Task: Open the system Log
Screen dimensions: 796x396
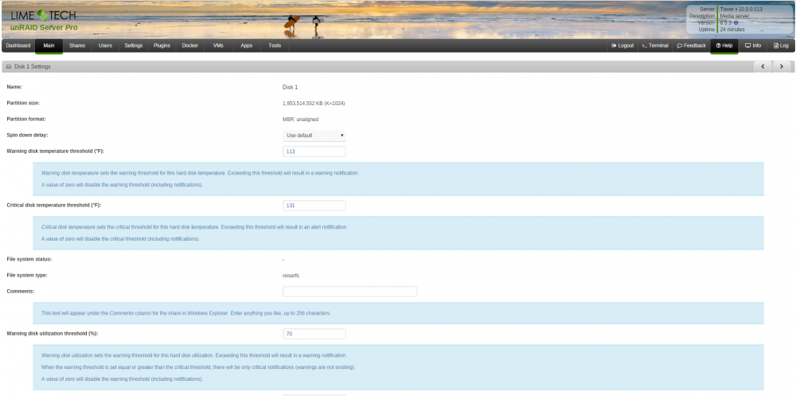Action: 781,45
